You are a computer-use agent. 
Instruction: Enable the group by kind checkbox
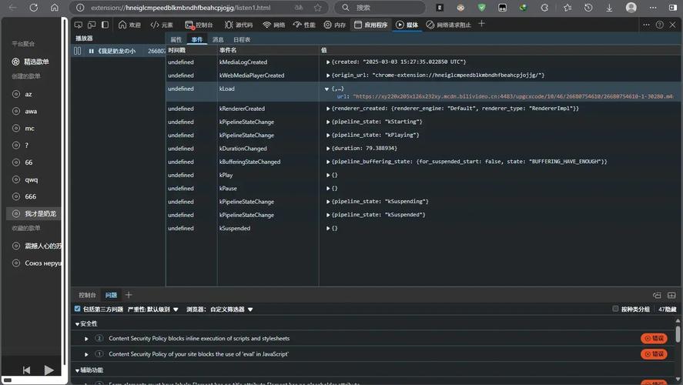point(615,309)
